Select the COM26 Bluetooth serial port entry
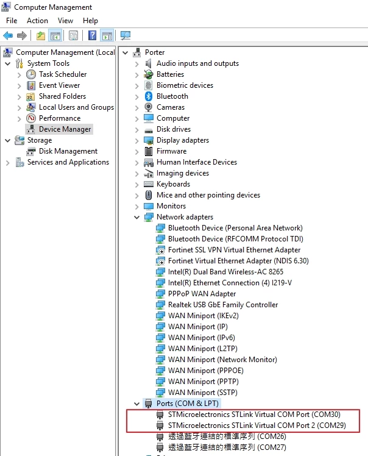Screen dimensions: 368x456 (x=227, y=436)
